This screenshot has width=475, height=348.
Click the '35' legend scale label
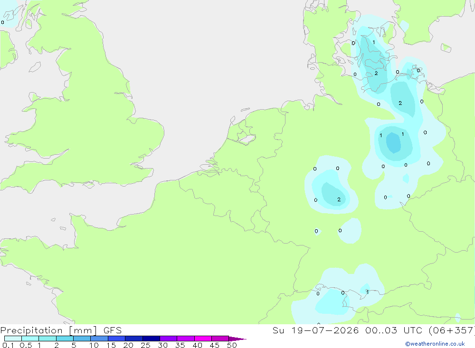tap(180, 345)
